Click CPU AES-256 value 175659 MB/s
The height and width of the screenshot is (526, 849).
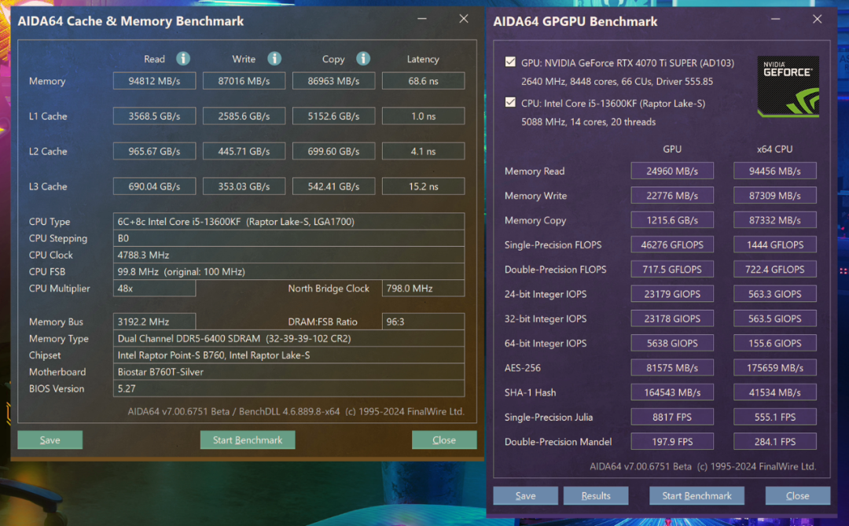(x=775, y=368)
